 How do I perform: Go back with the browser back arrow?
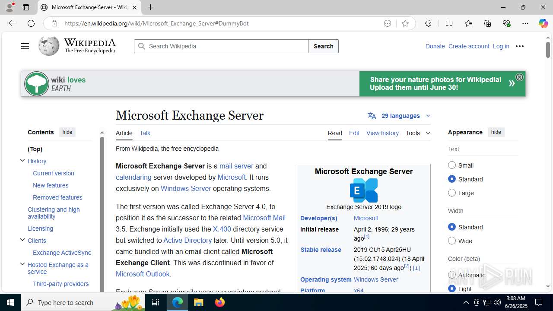click(x=12, y=23)
